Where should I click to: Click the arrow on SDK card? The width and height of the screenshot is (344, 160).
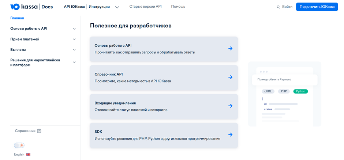pyautogui.click(x=230, y=134)
